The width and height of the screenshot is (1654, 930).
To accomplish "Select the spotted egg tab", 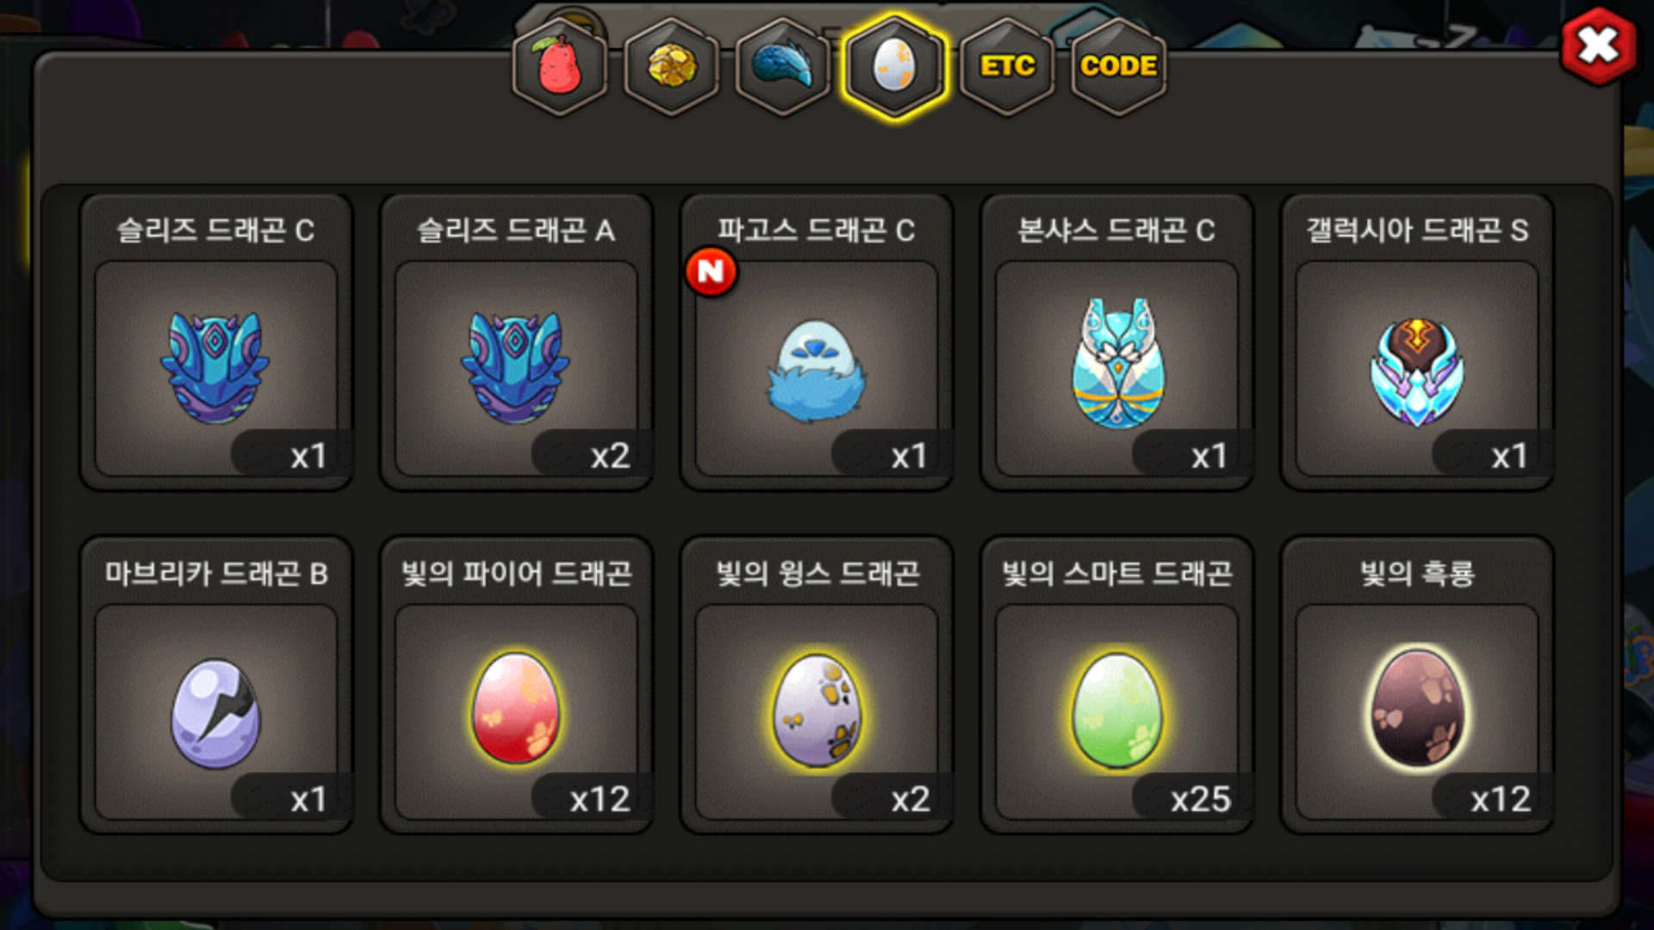I will [x=894, y=67].
